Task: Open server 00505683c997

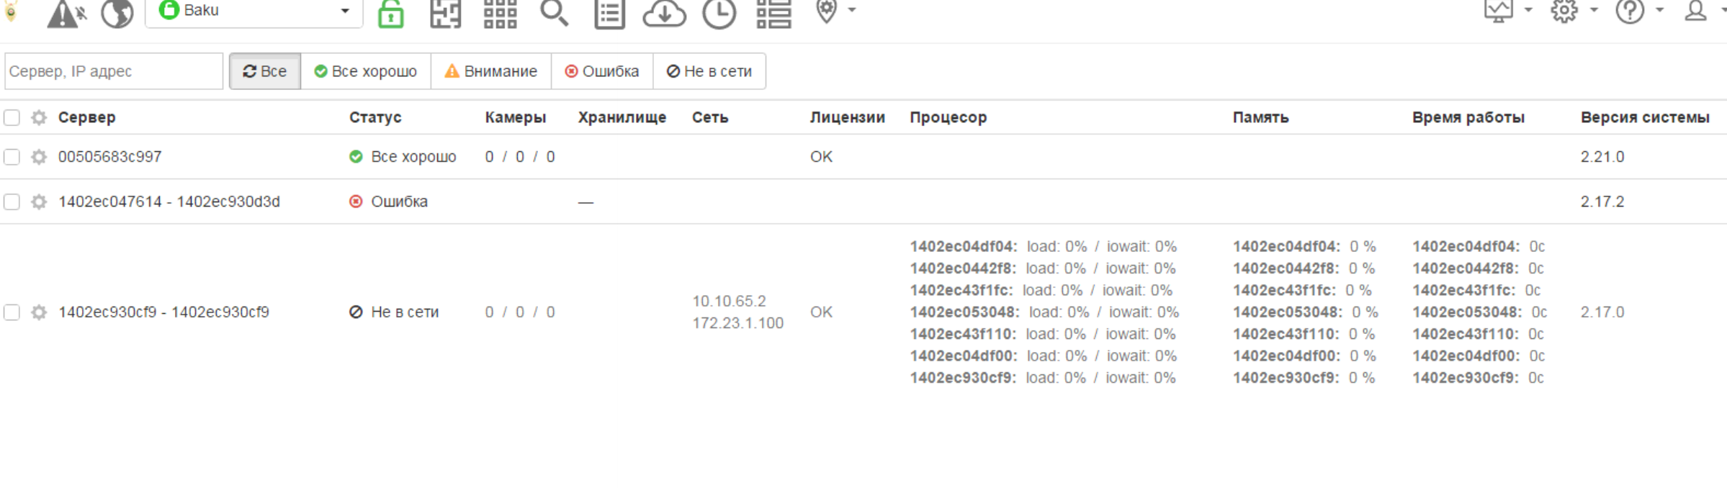Action: tap(110, 157)
